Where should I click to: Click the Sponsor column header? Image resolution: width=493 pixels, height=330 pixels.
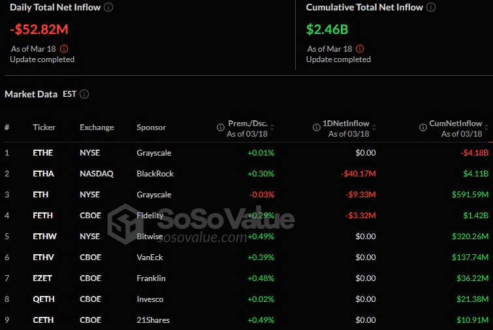click(x=151, y=127)
